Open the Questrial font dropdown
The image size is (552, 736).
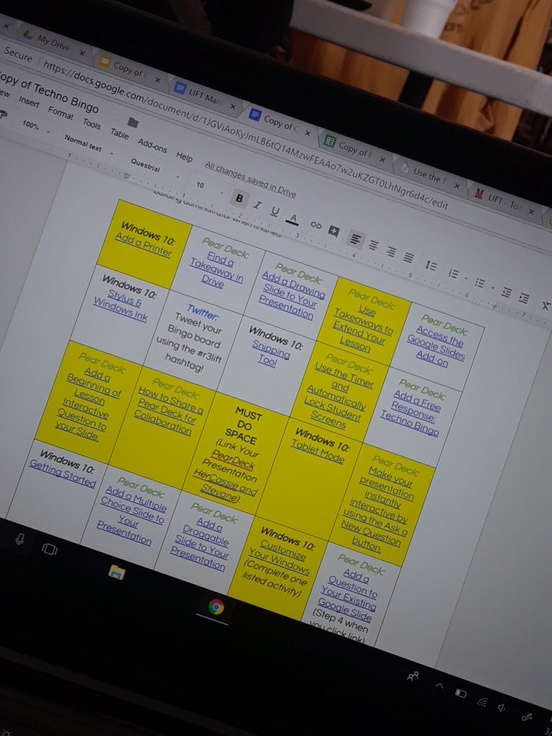pos(155,169)
